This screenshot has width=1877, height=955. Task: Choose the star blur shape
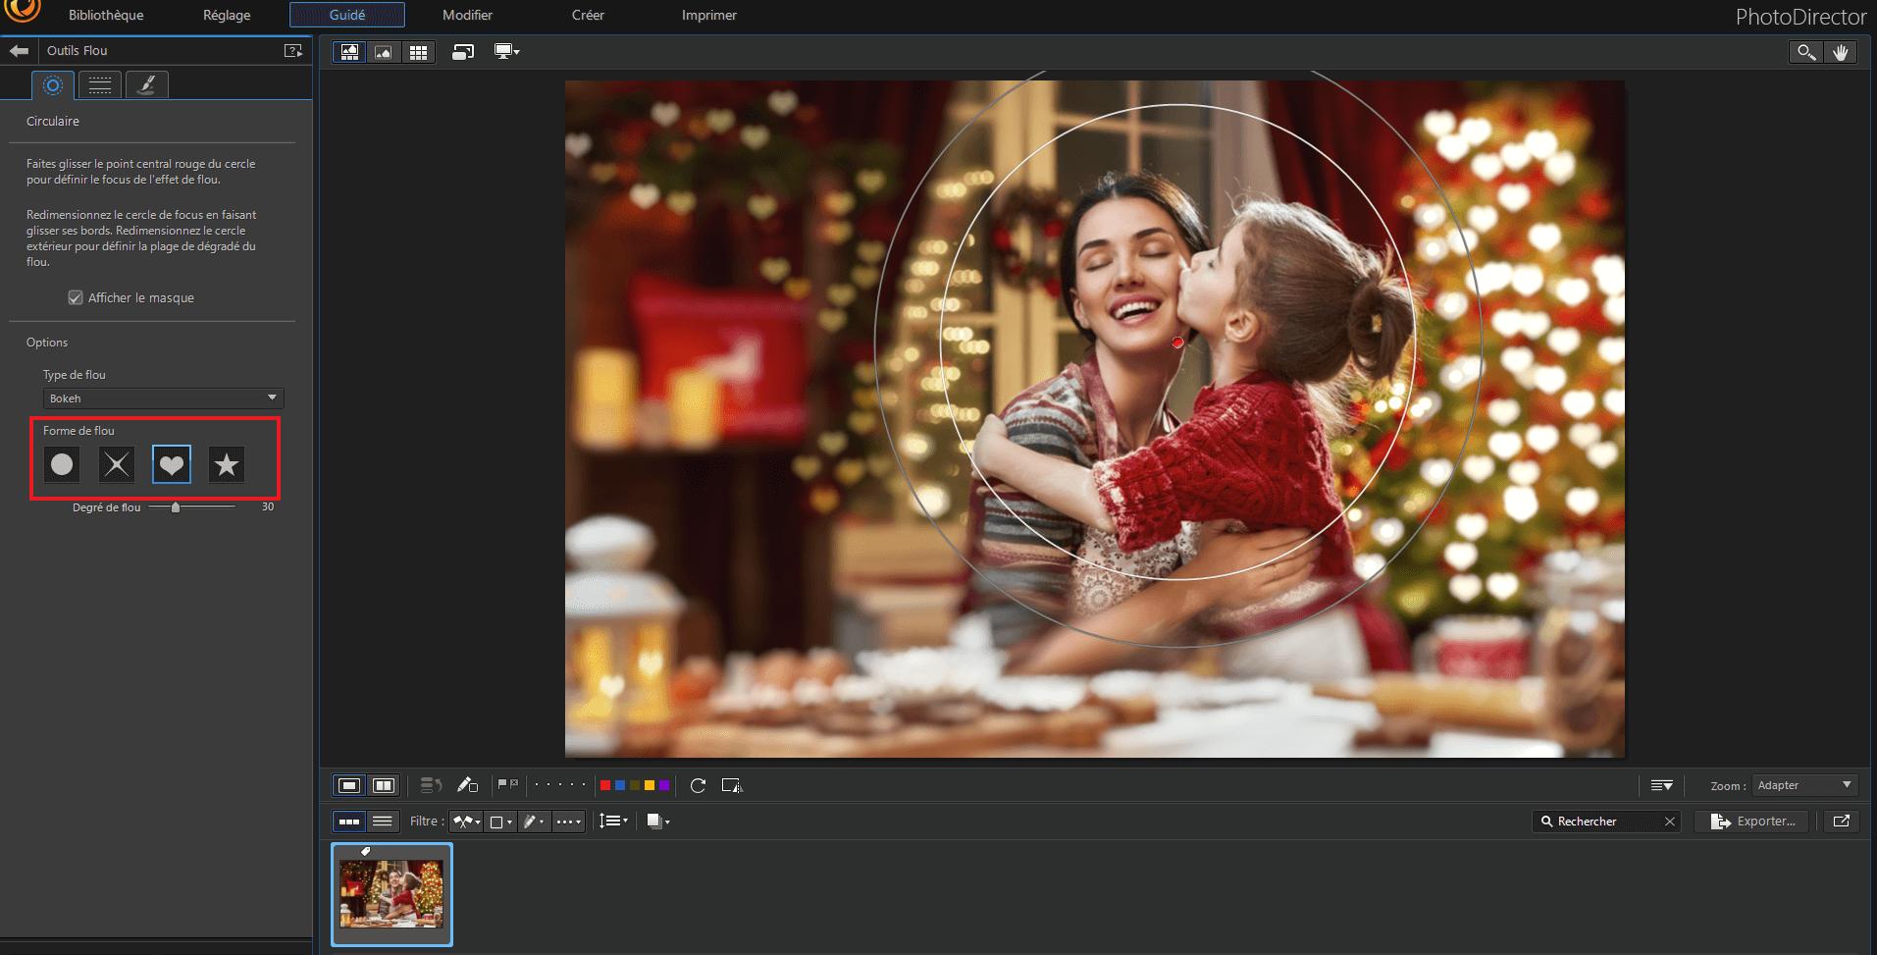[227, 464]
